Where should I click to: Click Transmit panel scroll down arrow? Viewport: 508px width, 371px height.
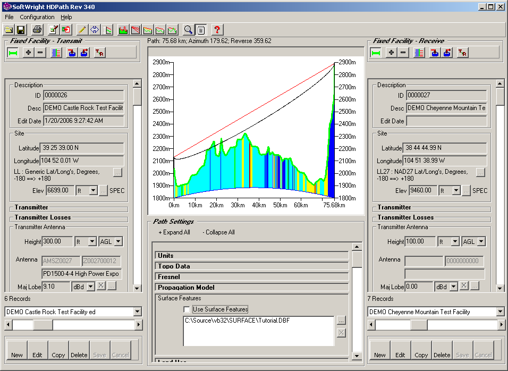point(137,288)
